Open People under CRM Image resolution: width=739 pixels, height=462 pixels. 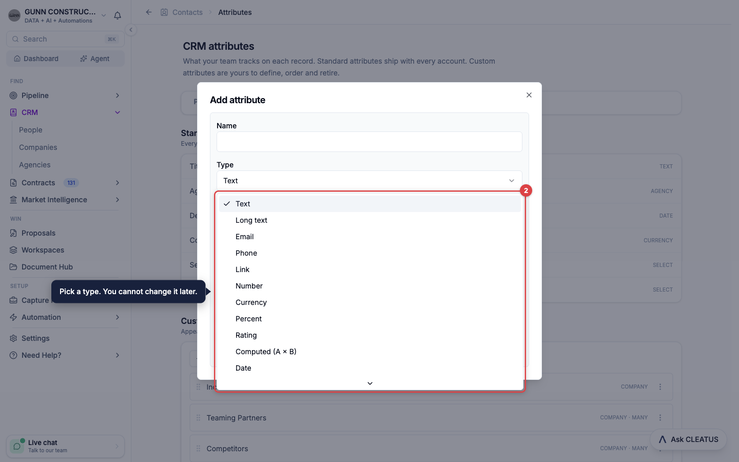(x=31, y=130)
